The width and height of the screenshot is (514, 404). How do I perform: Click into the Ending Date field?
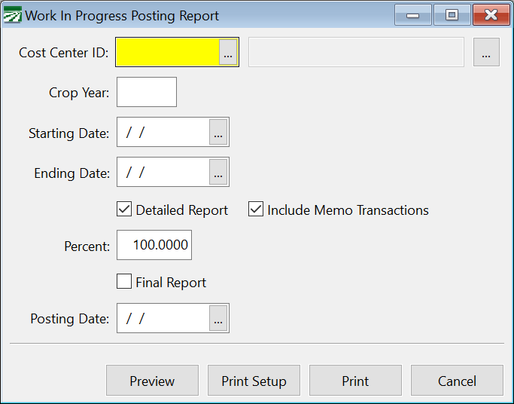coord(163,173)
